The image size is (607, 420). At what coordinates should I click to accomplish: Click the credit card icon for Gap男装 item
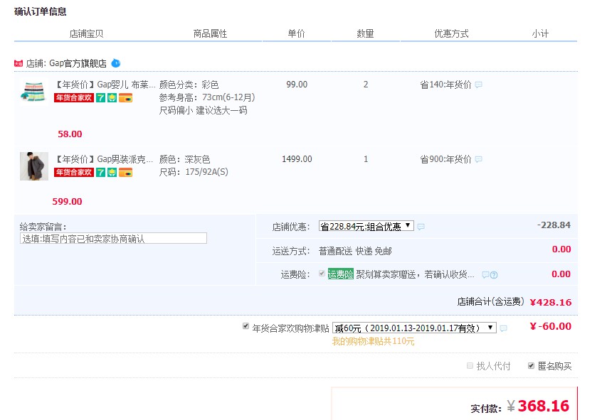pyautogui.click(x=125, y=173)
